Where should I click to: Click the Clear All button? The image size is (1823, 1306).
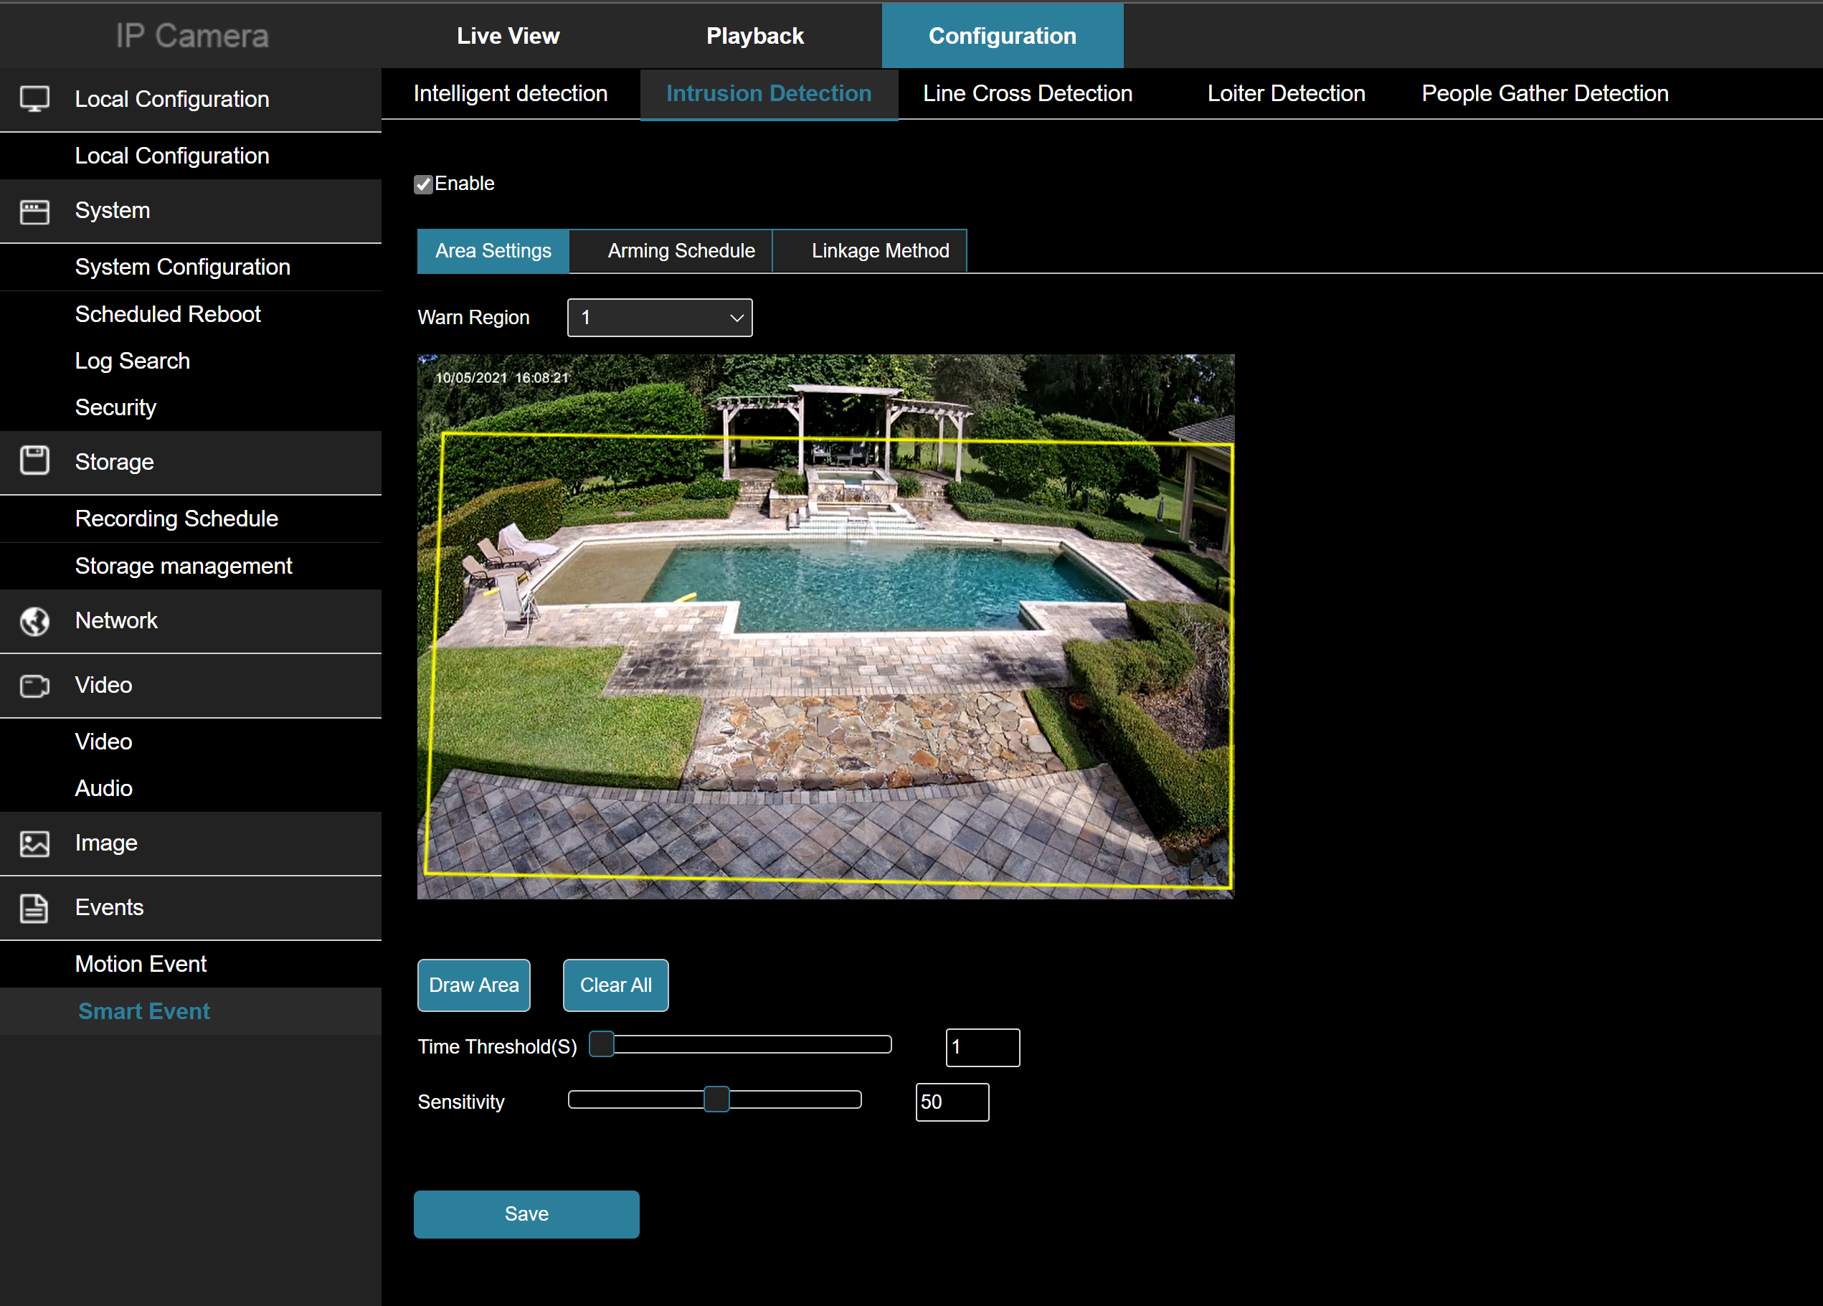click(612, 985)
